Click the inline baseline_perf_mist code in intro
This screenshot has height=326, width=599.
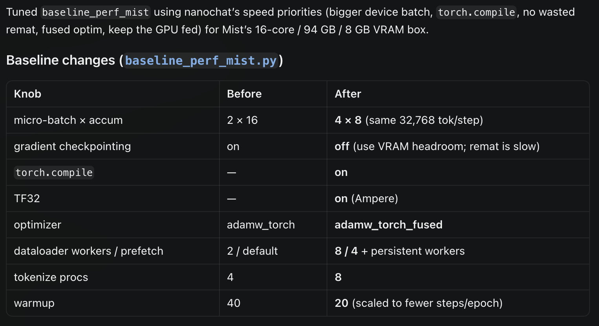(95, 12)
